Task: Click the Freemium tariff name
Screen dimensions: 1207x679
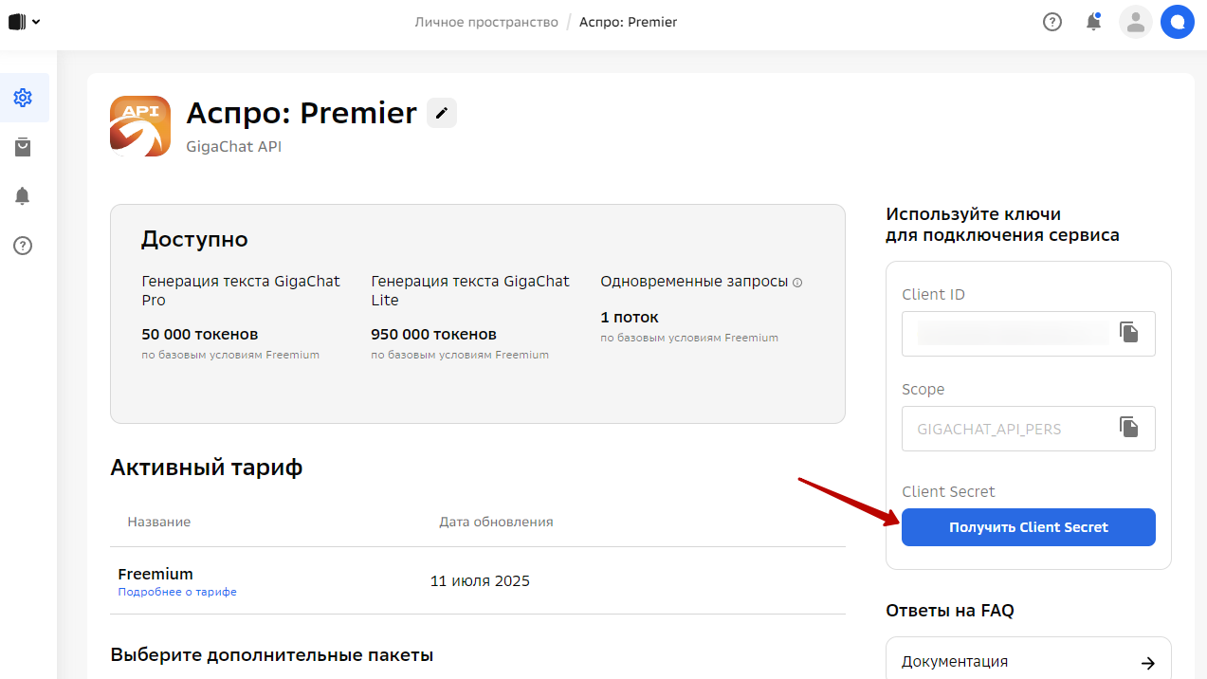Action: tap(155, 574)
